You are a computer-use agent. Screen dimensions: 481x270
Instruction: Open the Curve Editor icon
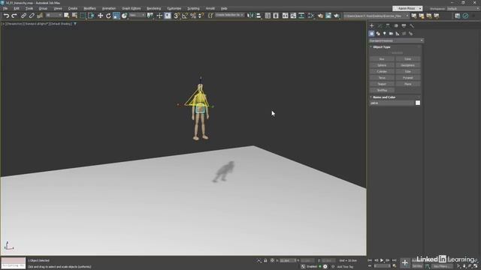(293, 16)
